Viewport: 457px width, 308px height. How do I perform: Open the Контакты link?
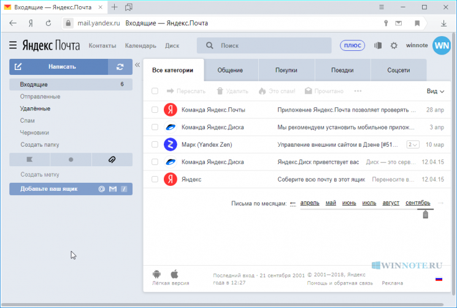102,46
